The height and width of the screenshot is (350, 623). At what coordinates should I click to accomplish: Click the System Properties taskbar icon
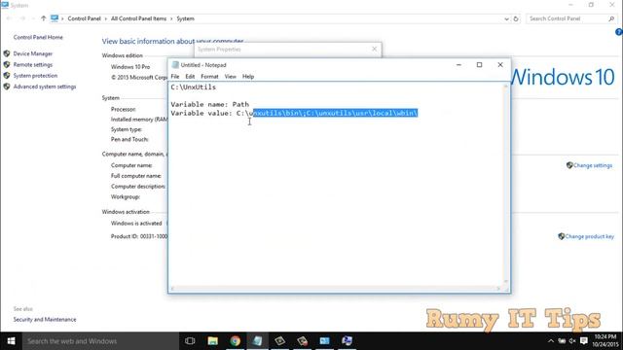pyautogui.click(x=347, y=341)
